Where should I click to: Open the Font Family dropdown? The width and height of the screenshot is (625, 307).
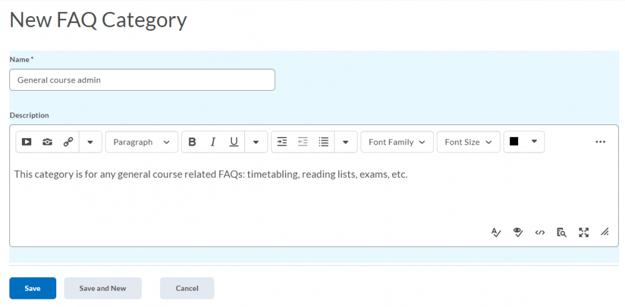397,142
